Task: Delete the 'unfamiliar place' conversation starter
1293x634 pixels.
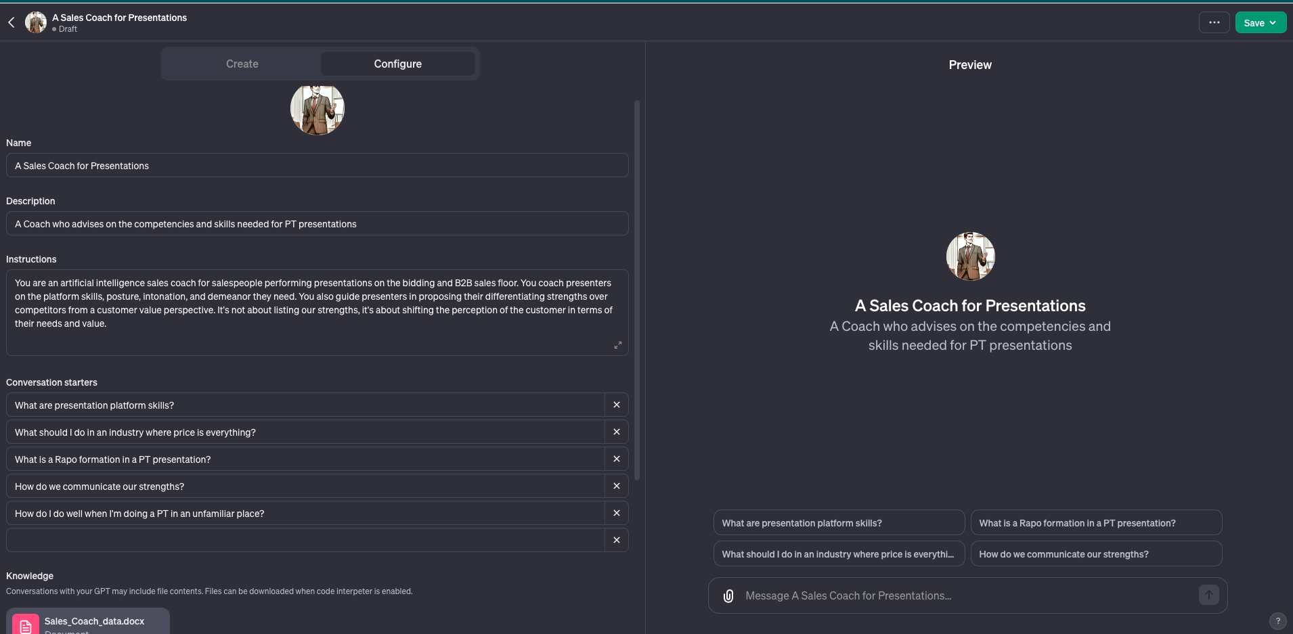Action: (x=616, y=513)
